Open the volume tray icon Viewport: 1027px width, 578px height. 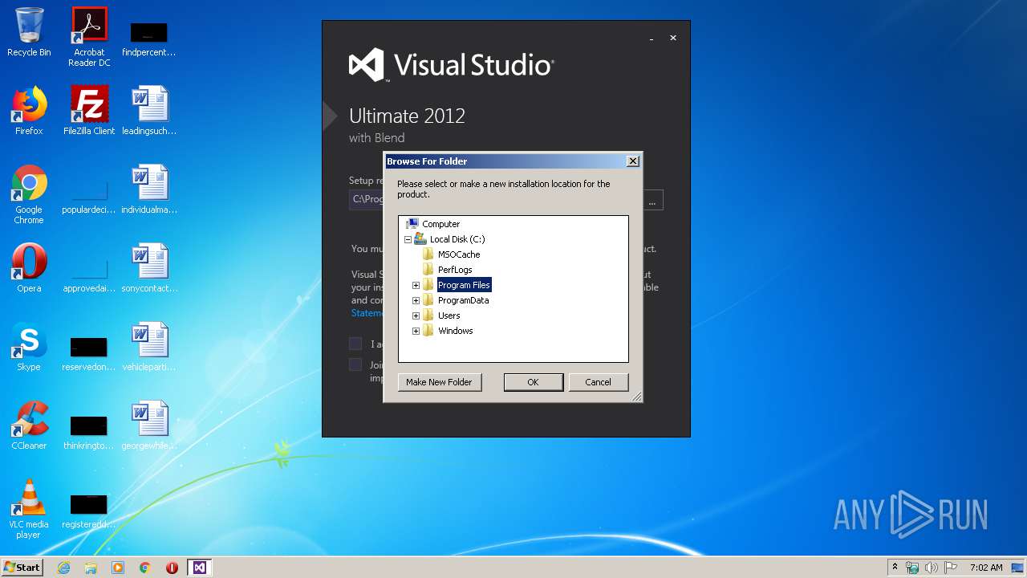tap(932, 568)
